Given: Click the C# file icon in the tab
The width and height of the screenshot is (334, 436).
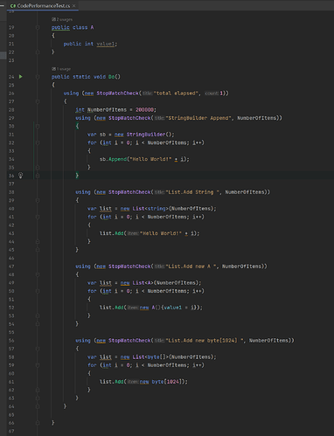Looking at the screenshot, I should (x=13, y=5).
